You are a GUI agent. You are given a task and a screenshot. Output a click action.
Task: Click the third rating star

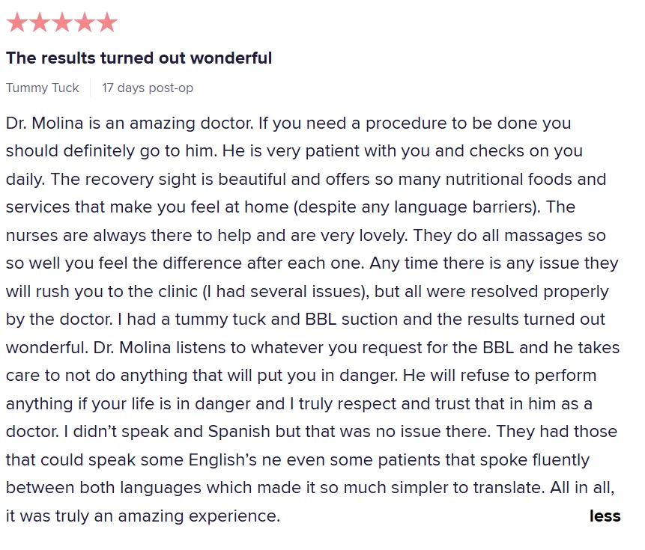[62, 22]
